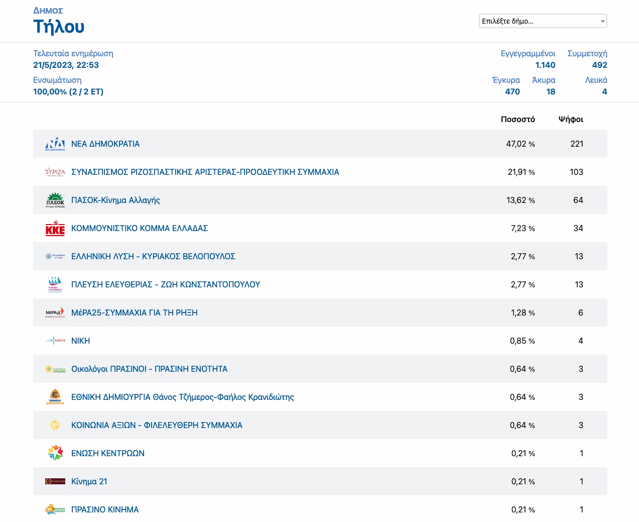Click the vote count '103'
This screenshot has height=522, width=639.
576,172
